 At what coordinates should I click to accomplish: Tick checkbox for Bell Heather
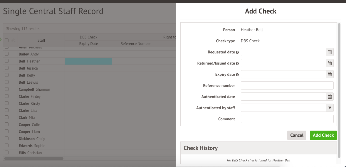(x=7, y=61)
